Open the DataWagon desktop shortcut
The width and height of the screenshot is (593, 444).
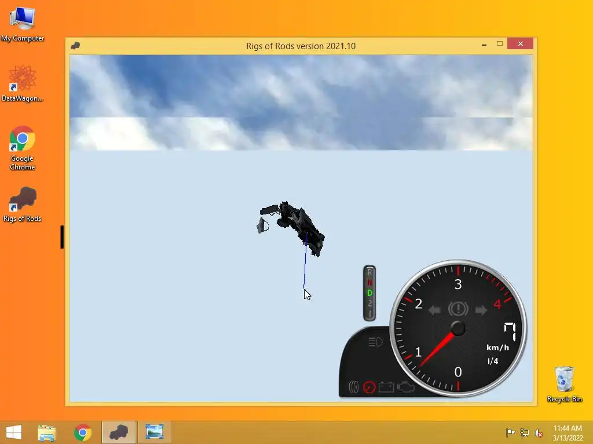point(23,83)
